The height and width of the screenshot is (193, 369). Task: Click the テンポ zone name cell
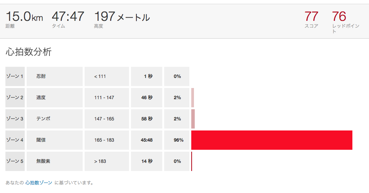pyautogui.click(x=54, y=119)
